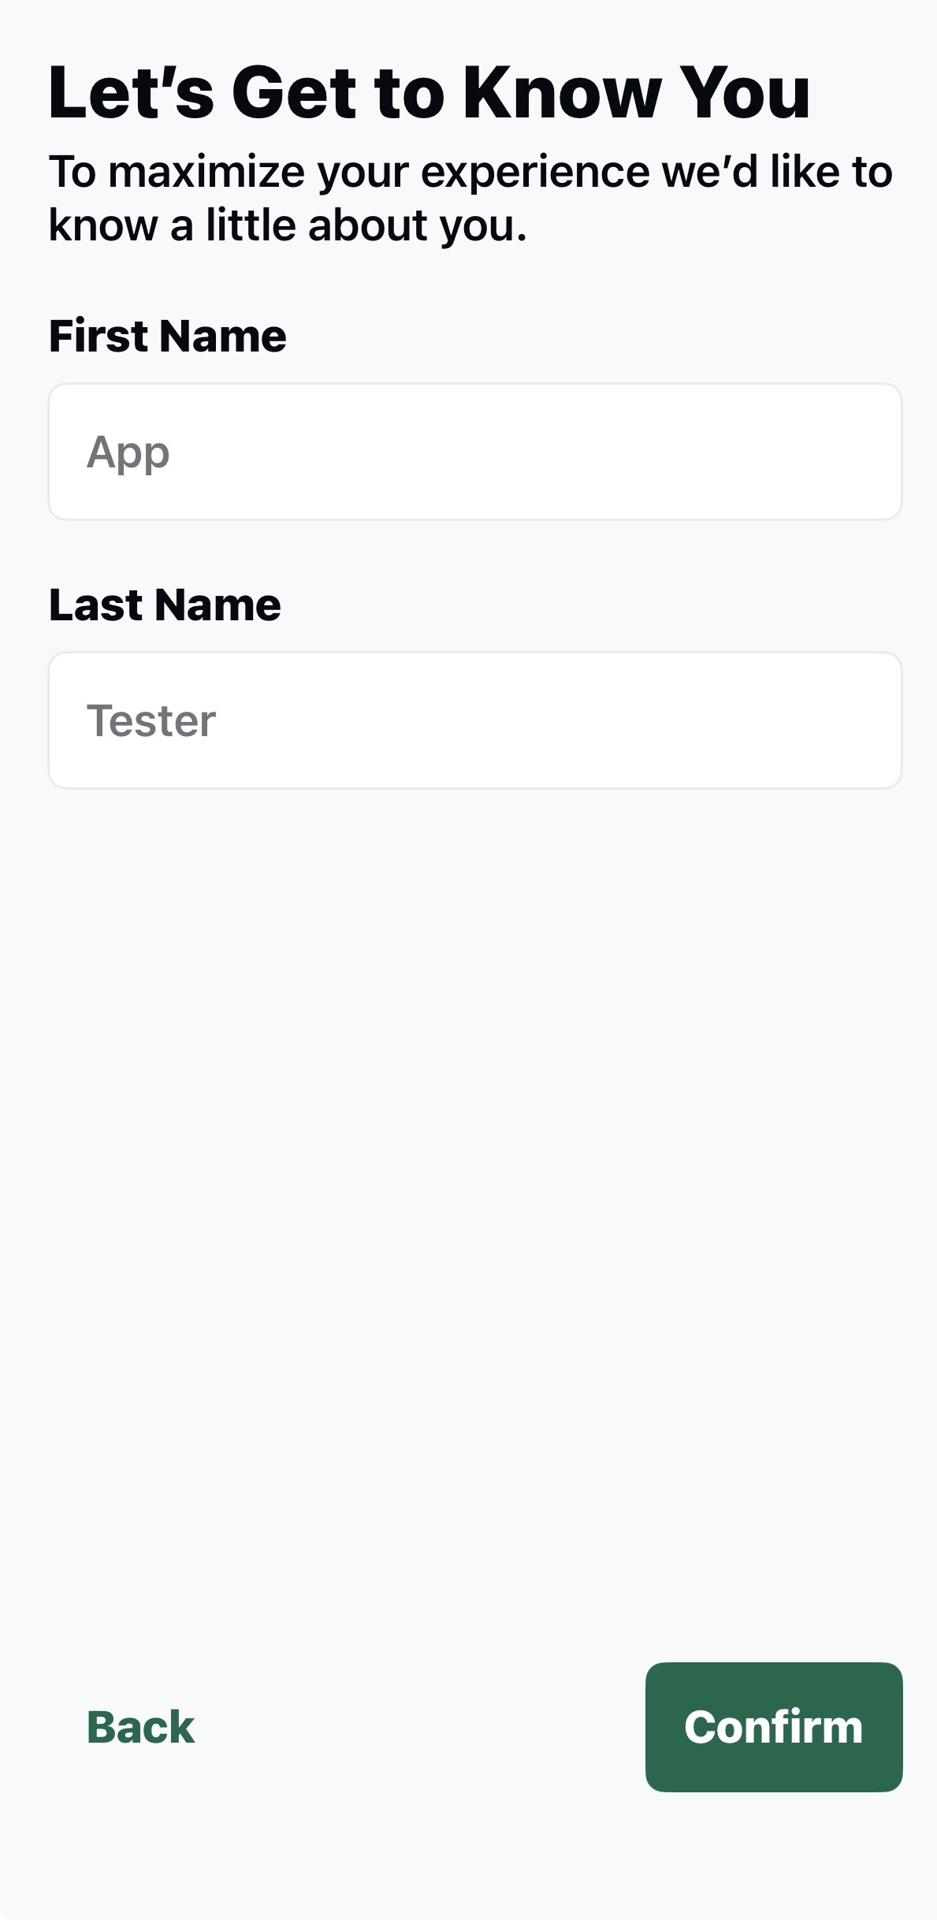Place cursor in the first name box

[x=474, y=452]
